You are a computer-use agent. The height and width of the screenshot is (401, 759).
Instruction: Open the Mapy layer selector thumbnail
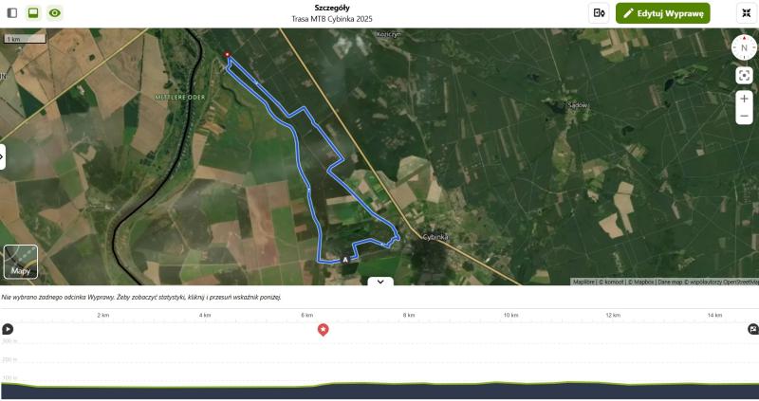21,262
